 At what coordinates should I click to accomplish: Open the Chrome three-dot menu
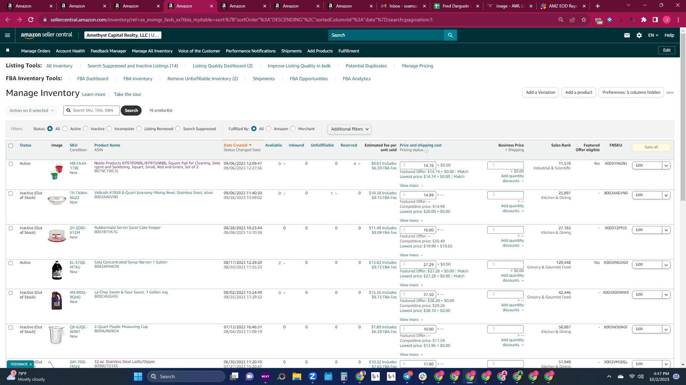click(x=678, y=20)
